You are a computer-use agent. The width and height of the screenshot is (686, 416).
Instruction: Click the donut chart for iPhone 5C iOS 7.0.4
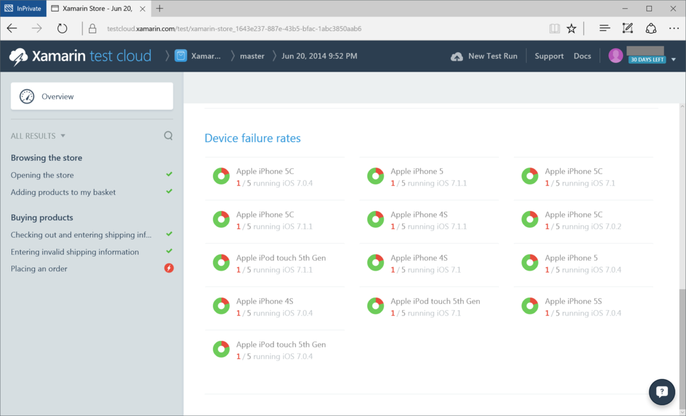[x=221, y=176]
